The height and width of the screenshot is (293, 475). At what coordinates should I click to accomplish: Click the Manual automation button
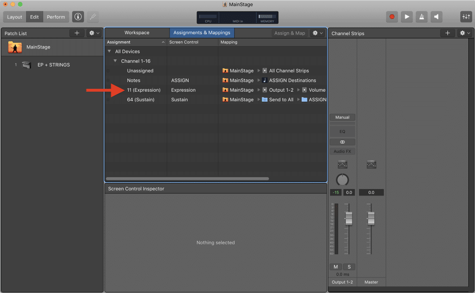pyautogui.click(x=342, y=117)
